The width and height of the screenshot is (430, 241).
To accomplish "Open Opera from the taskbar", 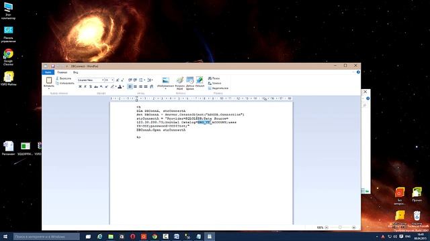I will (133, 236).
